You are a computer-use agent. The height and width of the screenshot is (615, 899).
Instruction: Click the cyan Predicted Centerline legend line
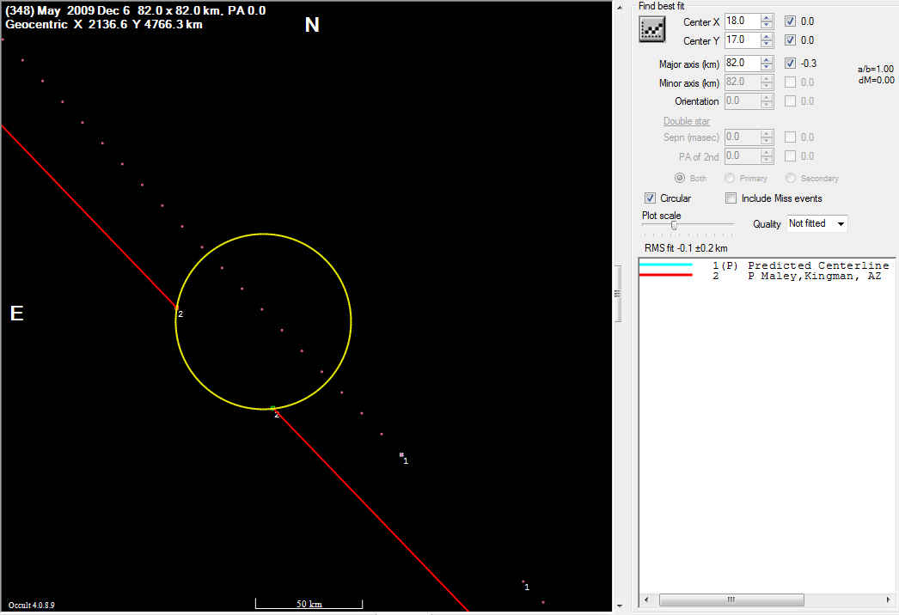click(666, 265)
